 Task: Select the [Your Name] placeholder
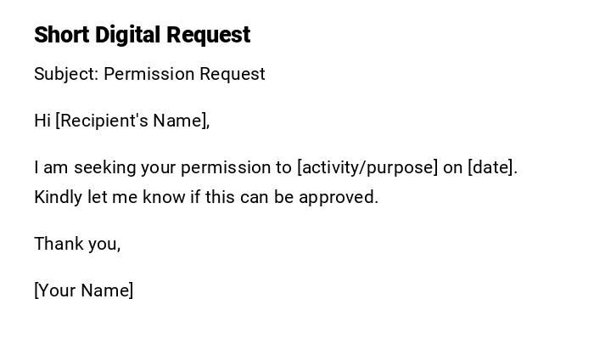pyautogui.click(x=84, y=290)
